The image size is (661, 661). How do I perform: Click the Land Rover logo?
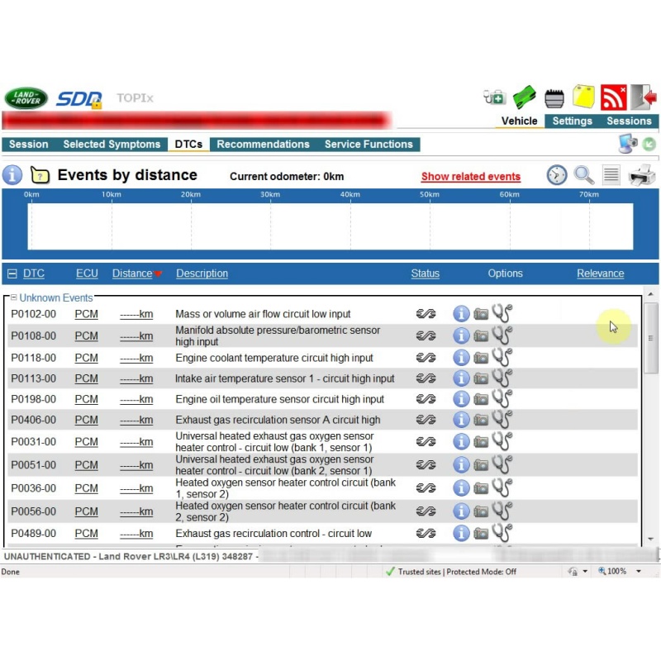[x=26, y=97]
